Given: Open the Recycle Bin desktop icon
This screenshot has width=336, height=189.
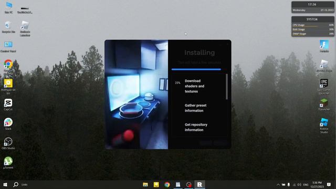Looking at the screenshot, I should [x=8, y=27].
